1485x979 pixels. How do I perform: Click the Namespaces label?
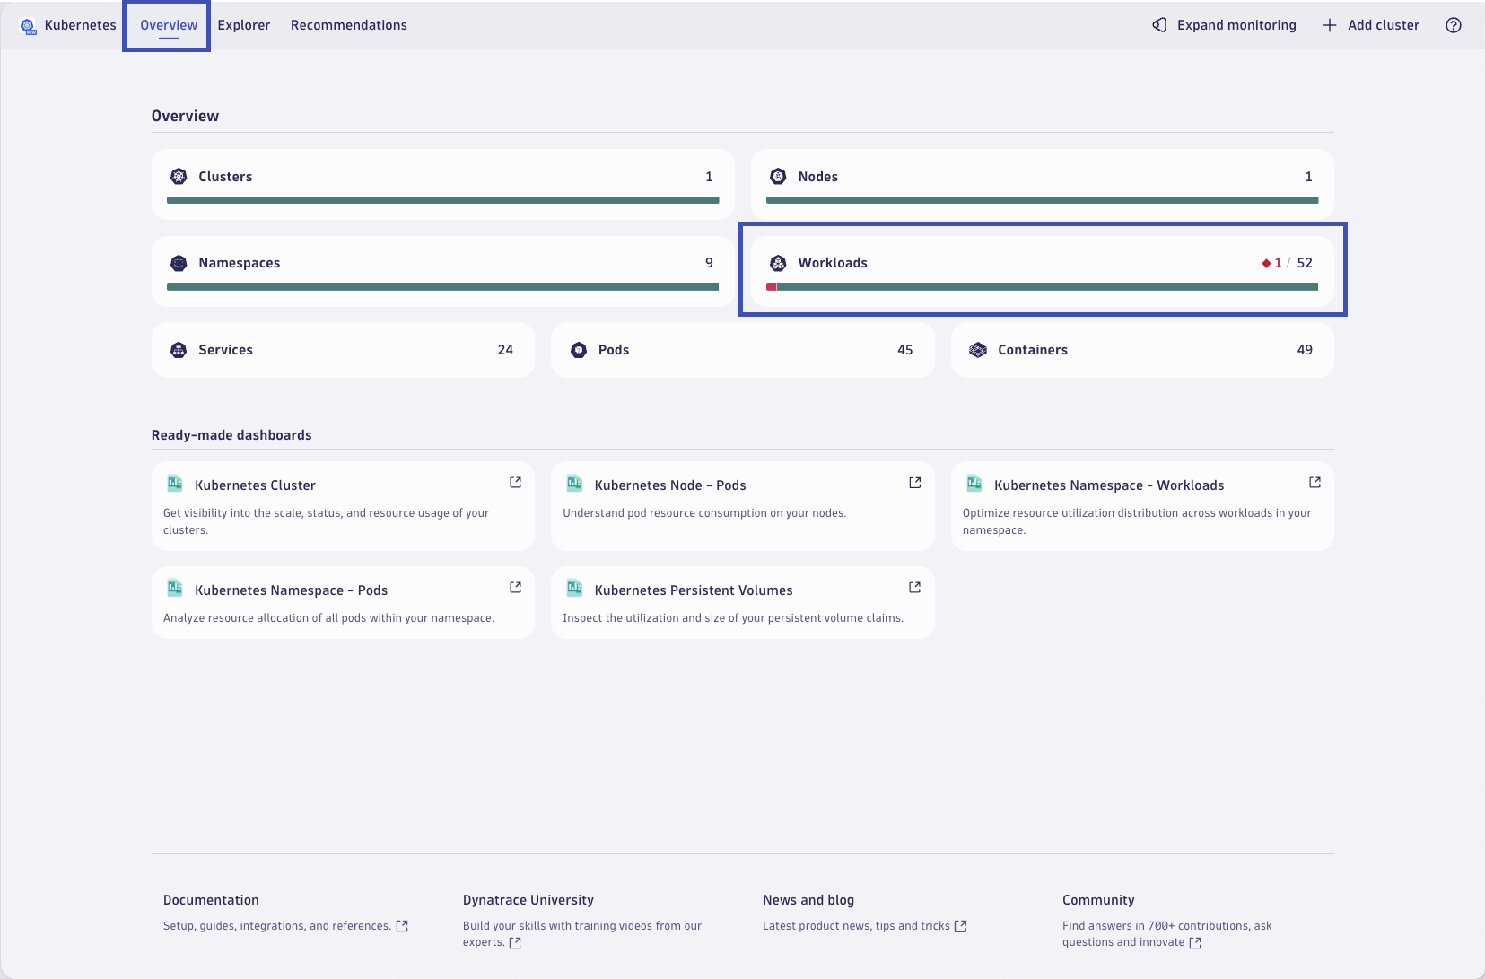coord(240,263)
